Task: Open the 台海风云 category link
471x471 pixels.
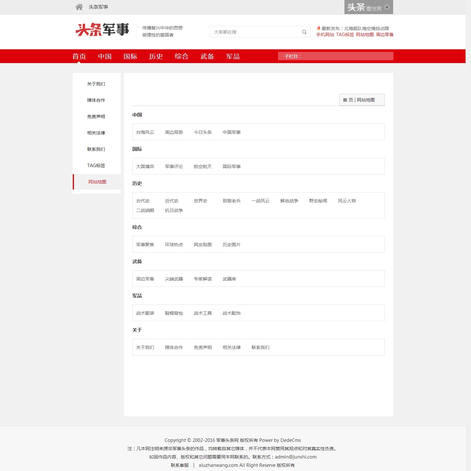Action: pos(145,132)
